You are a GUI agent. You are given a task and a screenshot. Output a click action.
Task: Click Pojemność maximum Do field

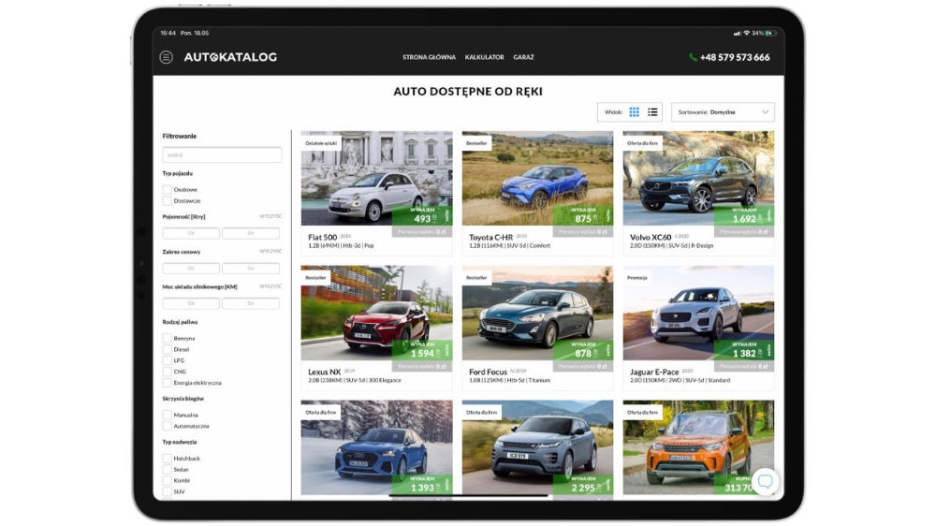coord(251,233)
